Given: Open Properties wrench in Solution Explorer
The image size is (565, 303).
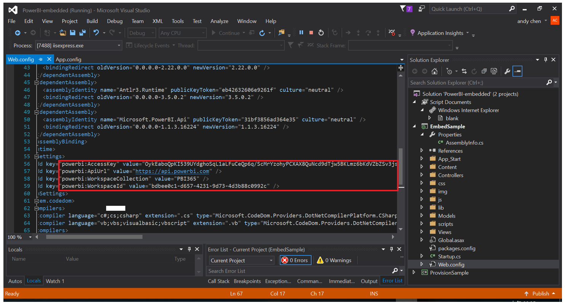Looking at the screenshot, I should coord(507,71).
